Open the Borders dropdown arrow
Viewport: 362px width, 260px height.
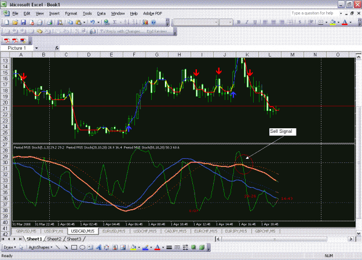click(x=326, y=23)
